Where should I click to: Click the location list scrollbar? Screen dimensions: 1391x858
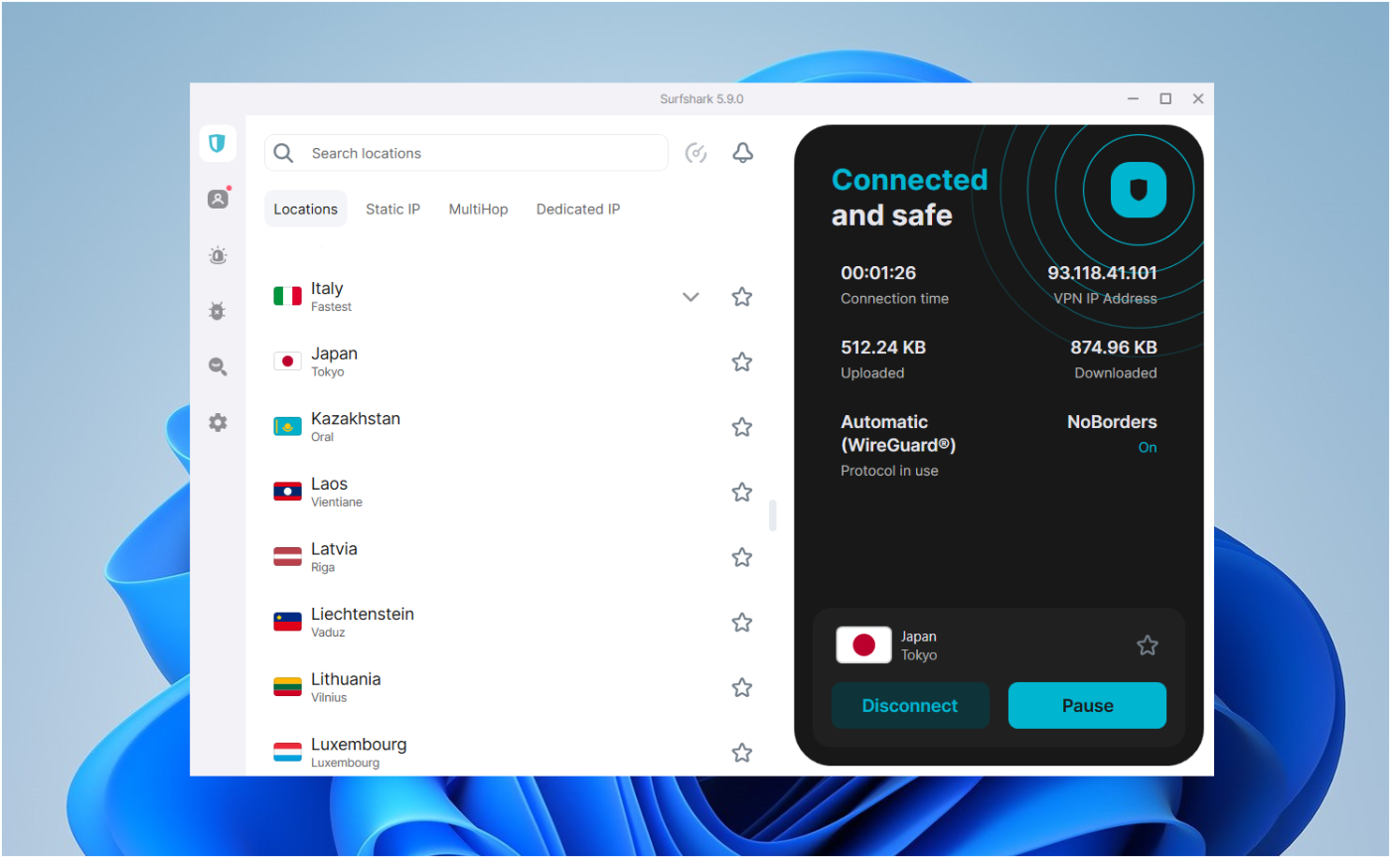(773, 515)
